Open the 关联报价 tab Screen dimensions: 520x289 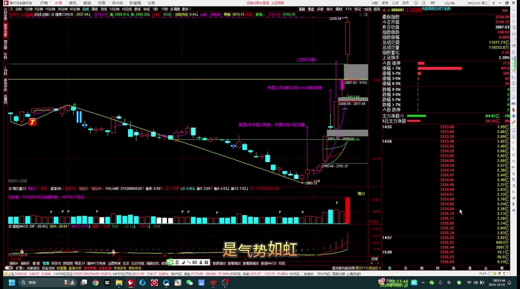click(x=33, y=268)
